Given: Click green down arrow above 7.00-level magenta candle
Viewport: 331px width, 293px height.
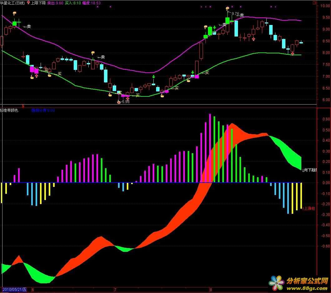Looking at the screenshot, I should coord(193,72).
